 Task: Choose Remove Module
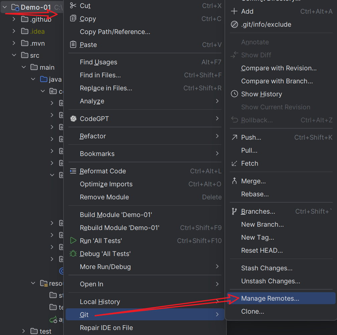[x=145, y=197]
